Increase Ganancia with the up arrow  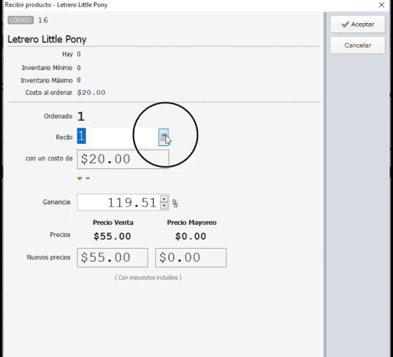[x=164, y=199]
